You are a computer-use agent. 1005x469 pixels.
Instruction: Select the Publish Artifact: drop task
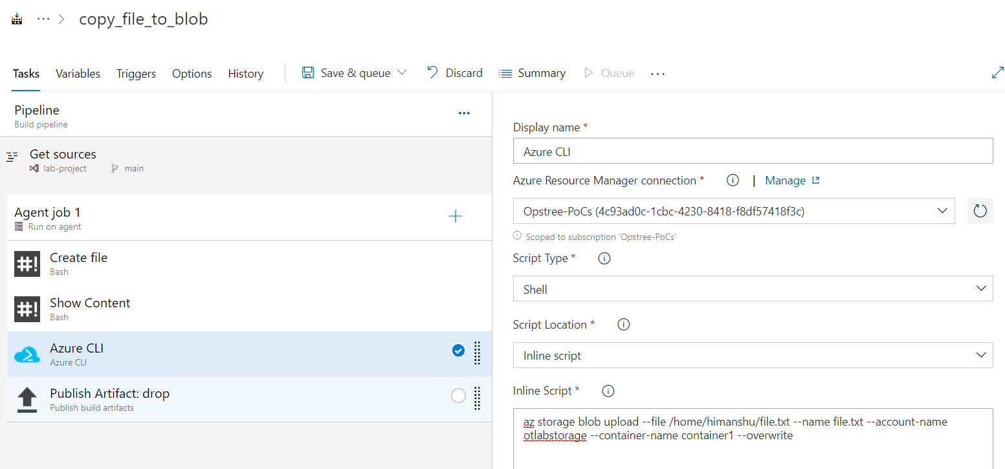pos(249,399)
